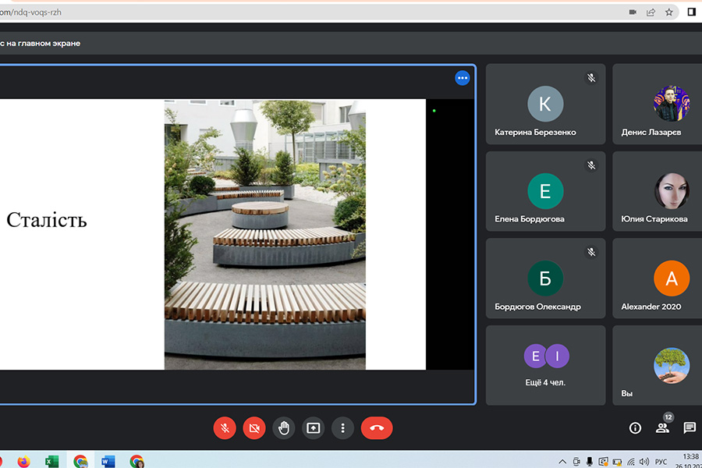Show the participants list with badge 12
This screenshot has height=468, width=702.
663,427
